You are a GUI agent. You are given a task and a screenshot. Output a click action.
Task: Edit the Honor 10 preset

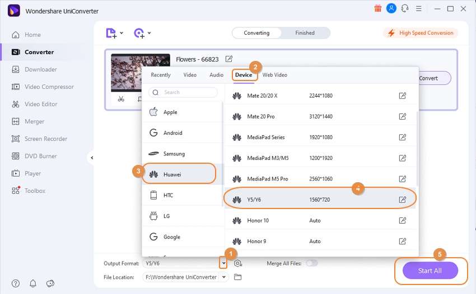click(402, 220)
